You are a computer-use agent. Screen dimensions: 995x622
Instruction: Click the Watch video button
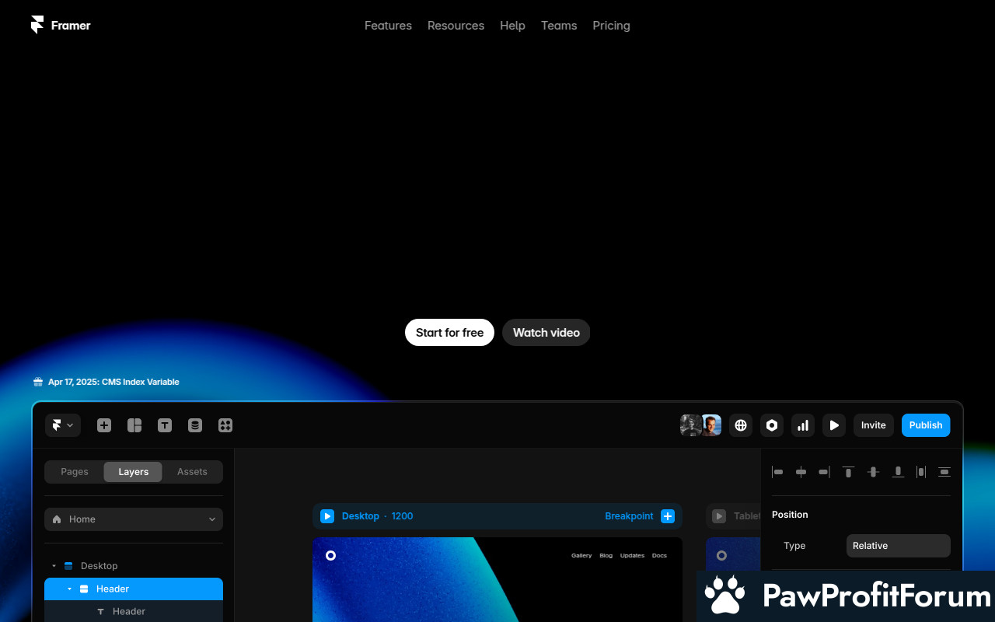546,333
